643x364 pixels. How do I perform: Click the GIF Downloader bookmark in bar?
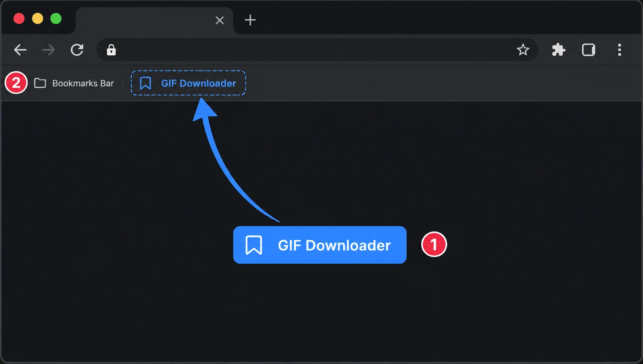click(188, 83)
